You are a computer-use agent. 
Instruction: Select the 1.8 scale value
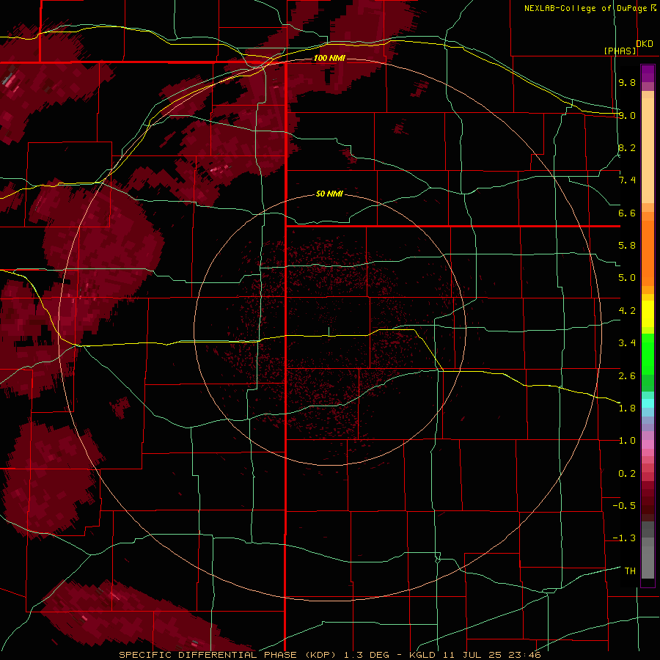coord(627,408)
